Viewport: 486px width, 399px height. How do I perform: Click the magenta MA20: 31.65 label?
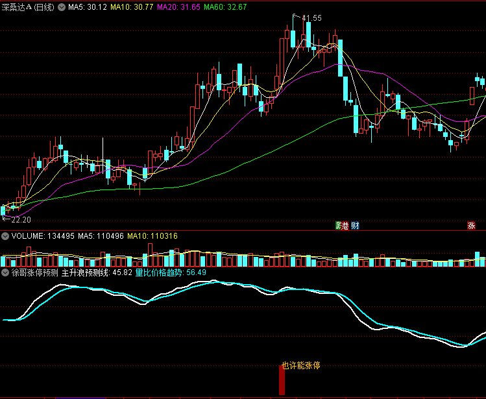(178, 7)
